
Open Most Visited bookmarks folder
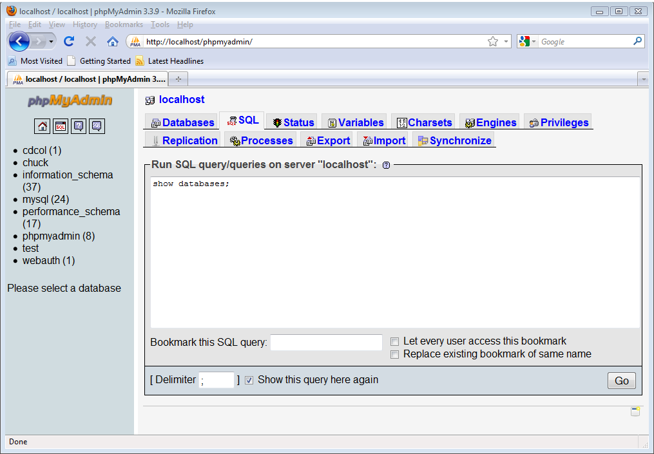click(35, 61)
